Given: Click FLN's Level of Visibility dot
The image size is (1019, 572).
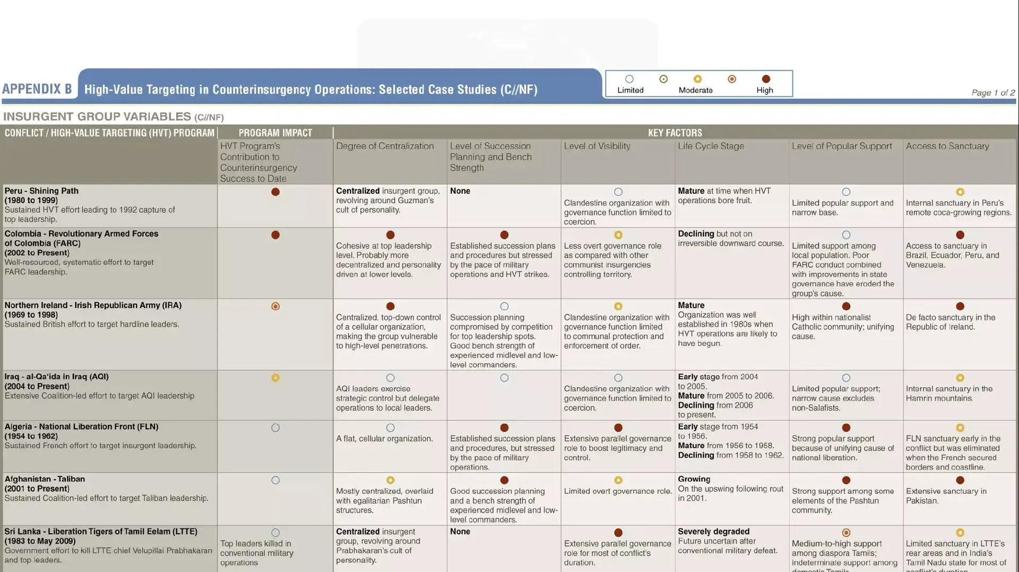Looking at the screenshot, I should click(x=618, y=428).
